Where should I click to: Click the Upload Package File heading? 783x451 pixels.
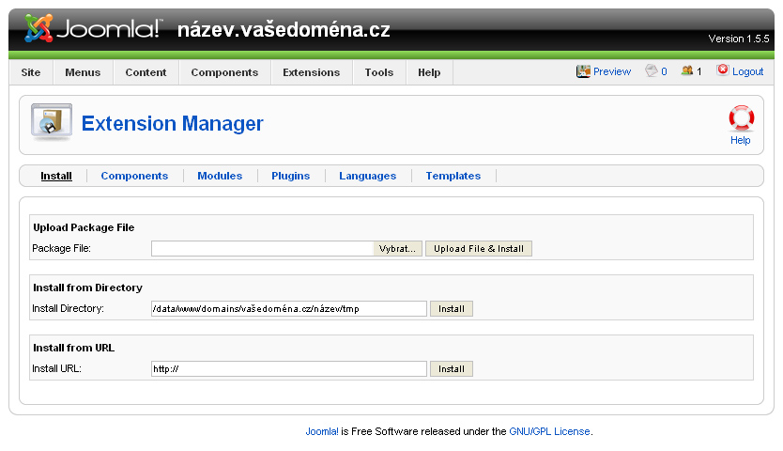coord(84,227)
